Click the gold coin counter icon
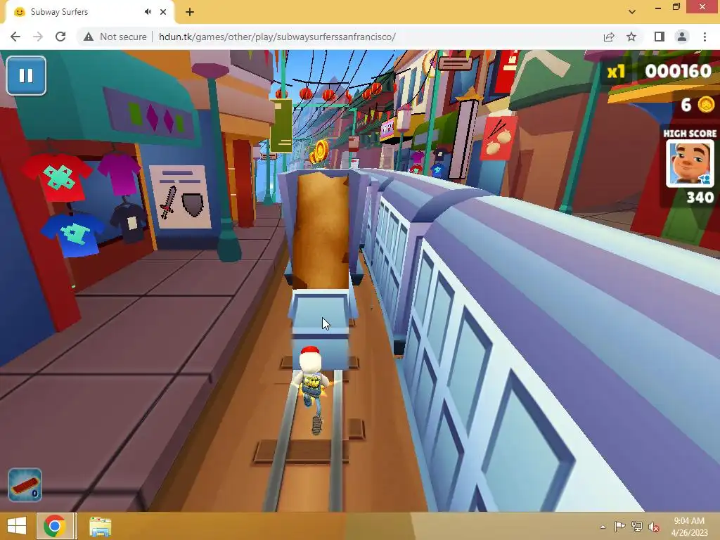 click(x=706, y=105)
